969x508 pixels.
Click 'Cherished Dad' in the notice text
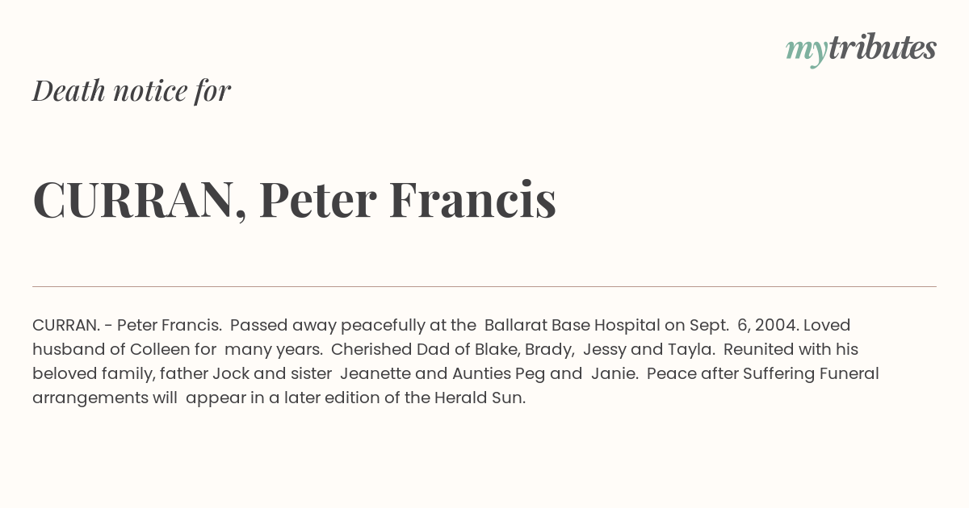point(379,349)
